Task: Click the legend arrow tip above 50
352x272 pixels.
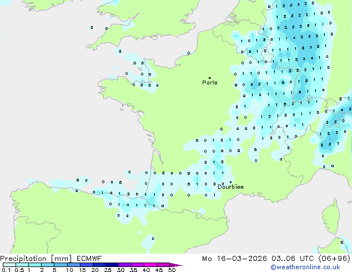Action: click(x=176, y=265)
